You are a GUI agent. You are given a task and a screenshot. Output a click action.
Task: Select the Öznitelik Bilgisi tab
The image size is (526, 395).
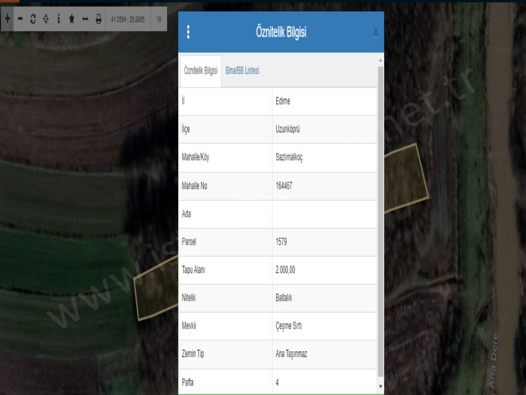point(201,71)
